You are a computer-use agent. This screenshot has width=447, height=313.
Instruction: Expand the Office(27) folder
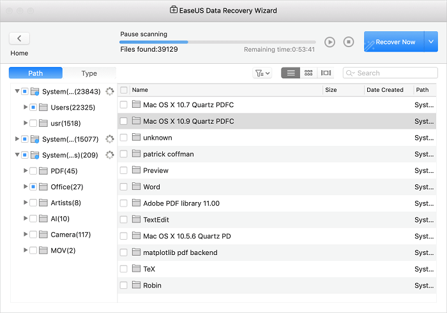(x=26, y=186)
